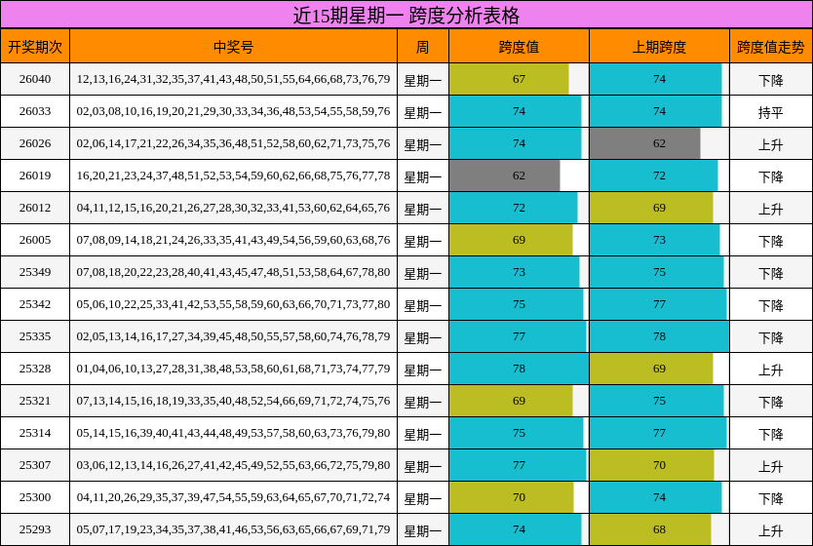Click span value 73 in row 25349

pos(515,272)
